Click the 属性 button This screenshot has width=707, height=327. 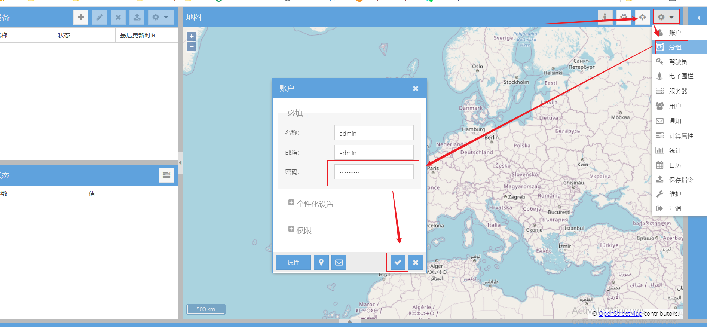(293, 262)
